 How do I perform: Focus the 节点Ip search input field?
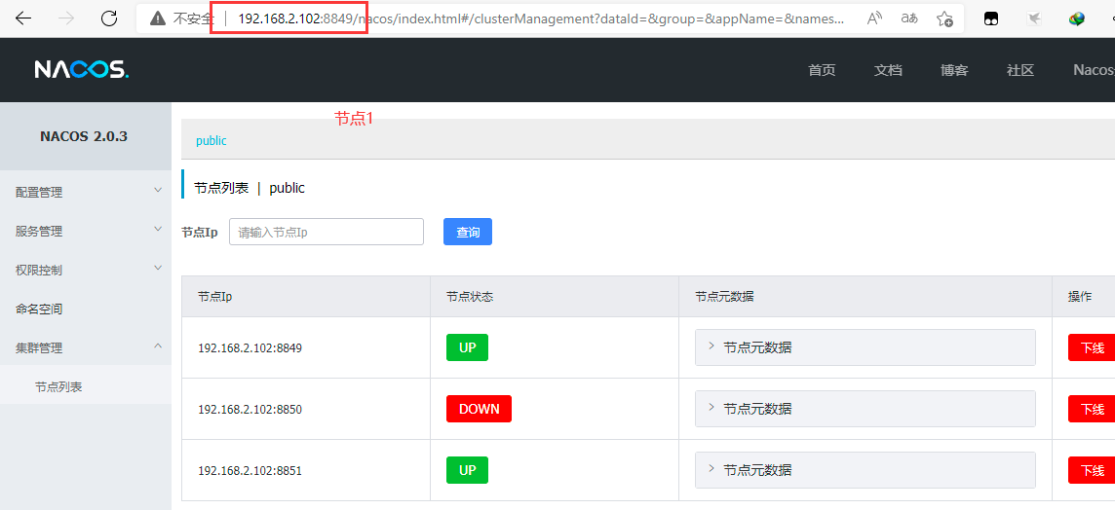pos(327,232)
